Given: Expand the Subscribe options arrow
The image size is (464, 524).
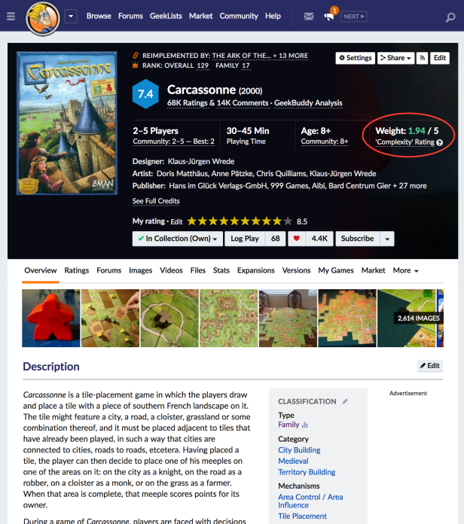Looking at the screenshot, I should [x=387, y=239].
